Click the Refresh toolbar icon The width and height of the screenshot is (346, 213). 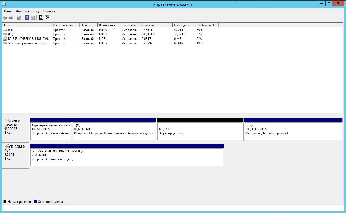point(41,18)
